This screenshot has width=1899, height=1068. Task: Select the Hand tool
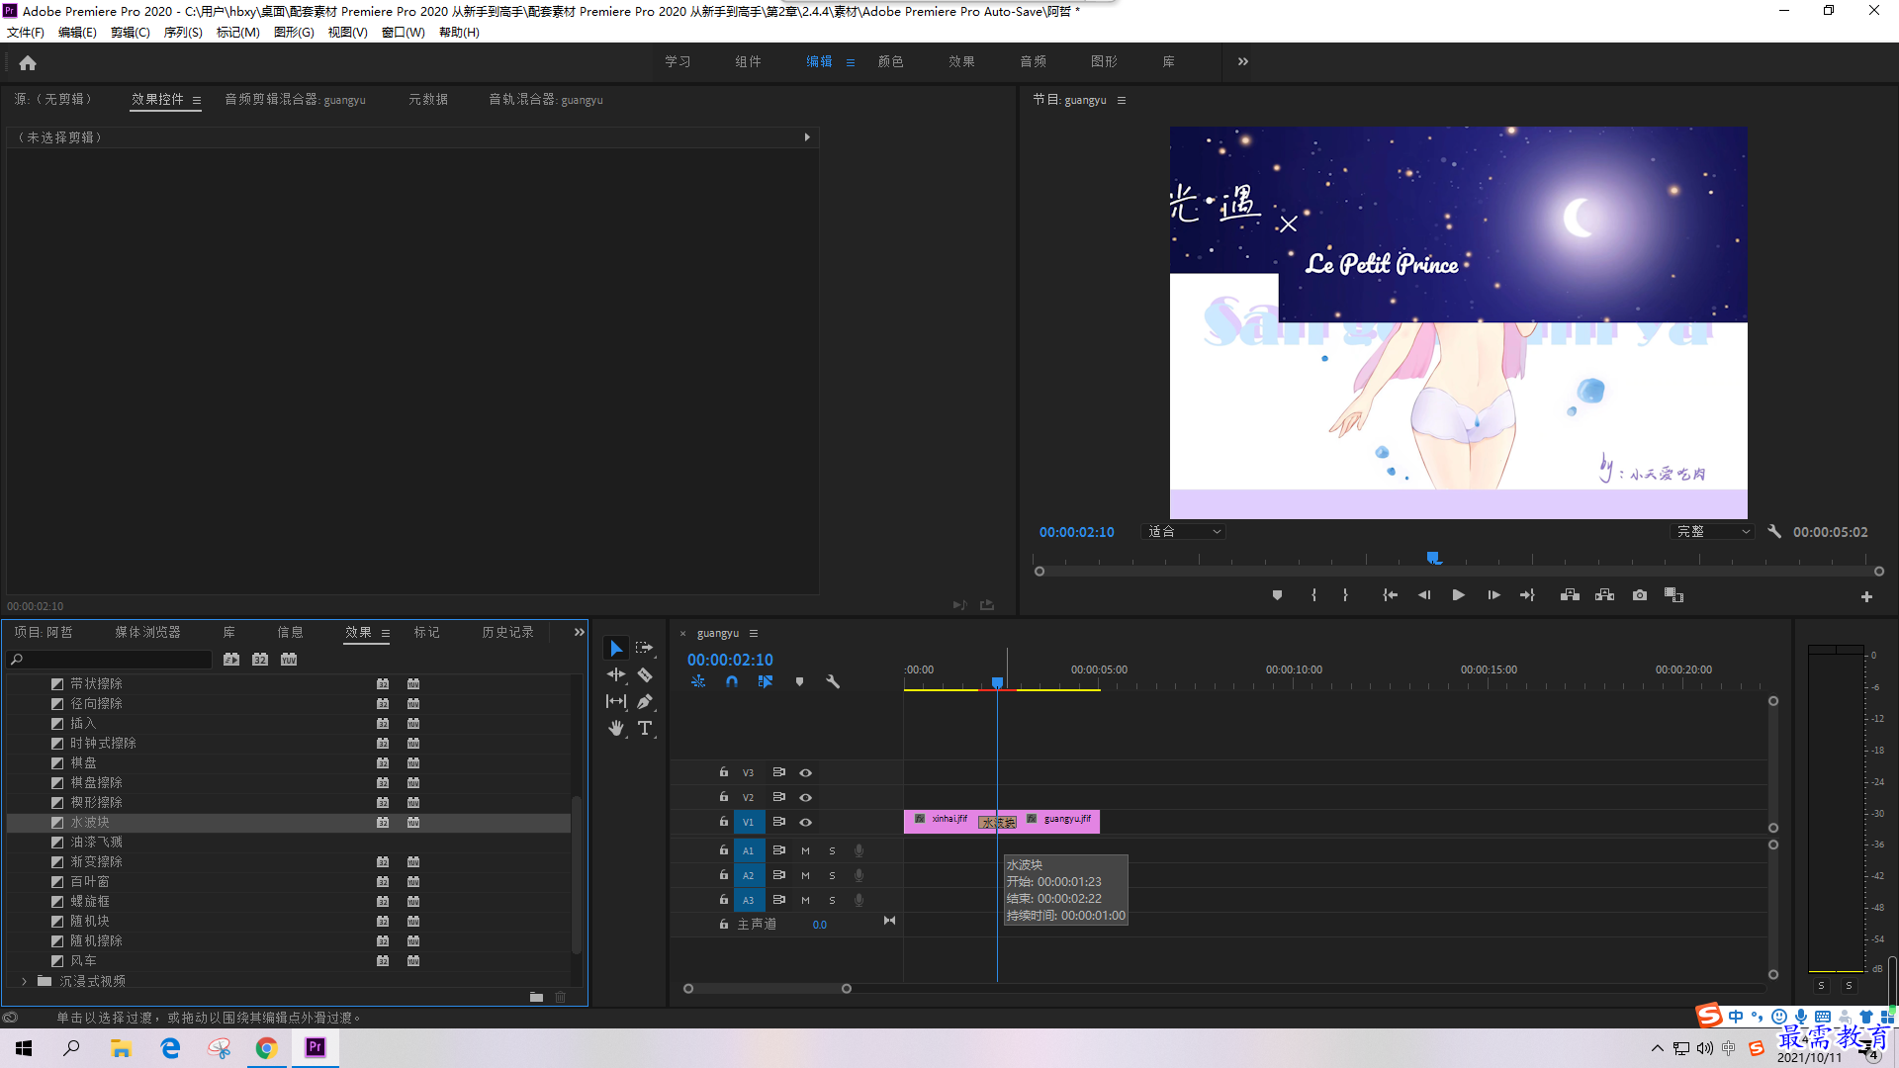pos(616,728)
